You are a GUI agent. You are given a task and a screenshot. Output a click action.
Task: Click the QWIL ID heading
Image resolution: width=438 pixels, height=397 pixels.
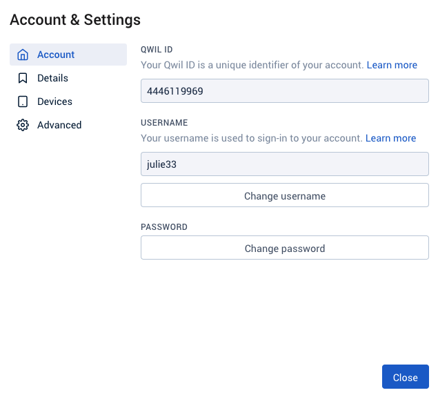pos(157,50)
